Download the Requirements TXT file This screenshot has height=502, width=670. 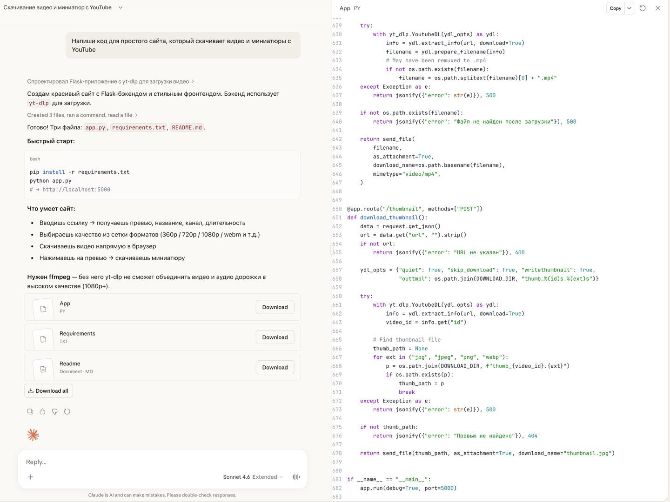point(275,337)
